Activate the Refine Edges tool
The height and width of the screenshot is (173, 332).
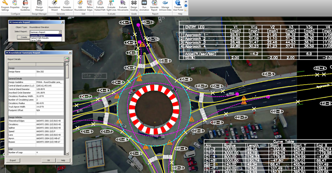click(90, 6)
